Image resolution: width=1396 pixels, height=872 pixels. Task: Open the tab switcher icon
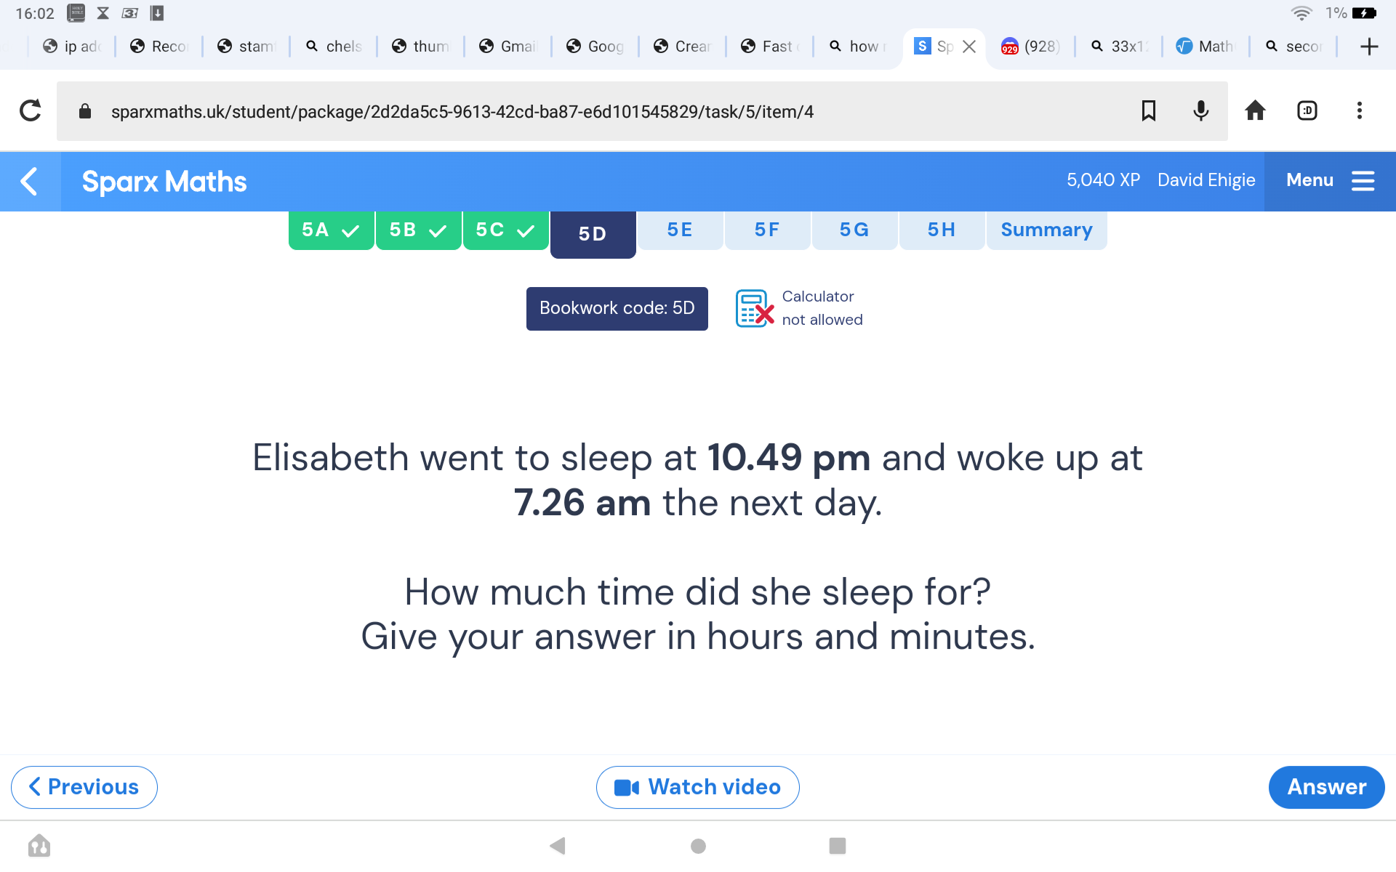pos(1307,110)
